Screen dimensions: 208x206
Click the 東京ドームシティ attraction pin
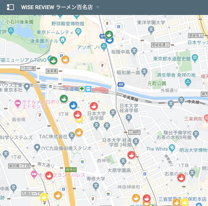[78, 32]
